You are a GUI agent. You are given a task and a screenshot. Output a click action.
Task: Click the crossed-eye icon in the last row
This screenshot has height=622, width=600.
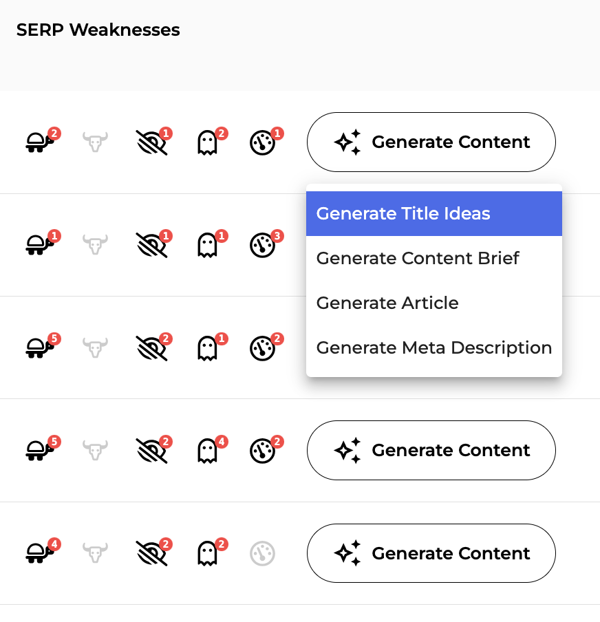[x=151, y=553]
